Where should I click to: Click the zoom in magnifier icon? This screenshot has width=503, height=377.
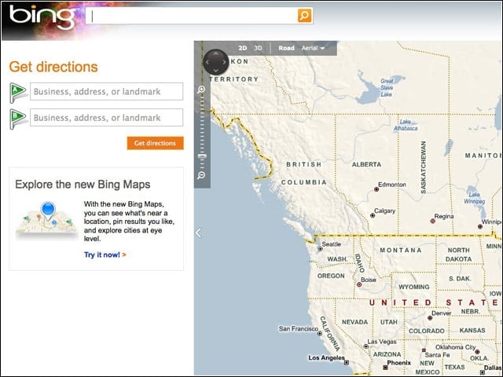201,90
